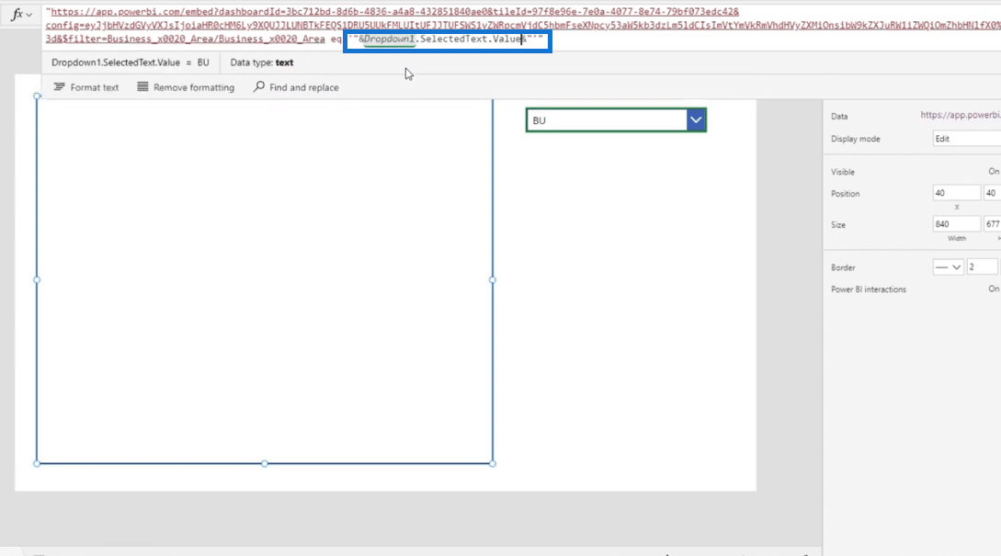The height and width of the screenshot is (556, 1001).
Task: Click the Power BI tile area
Action: [x=265, y=279]
